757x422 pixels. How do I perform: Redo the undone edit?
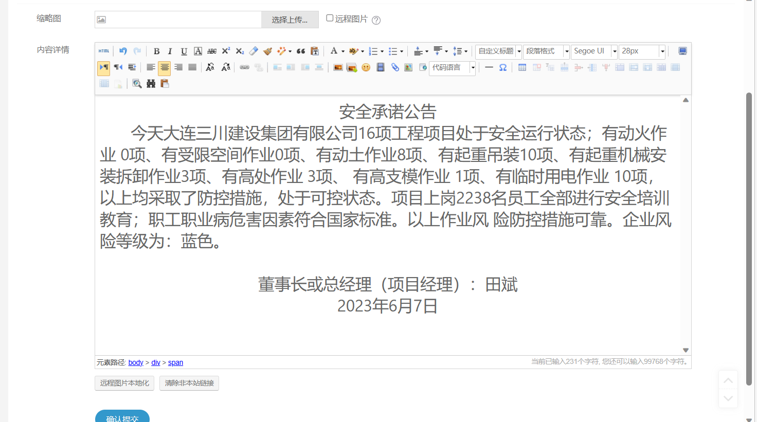pos(137,51)
